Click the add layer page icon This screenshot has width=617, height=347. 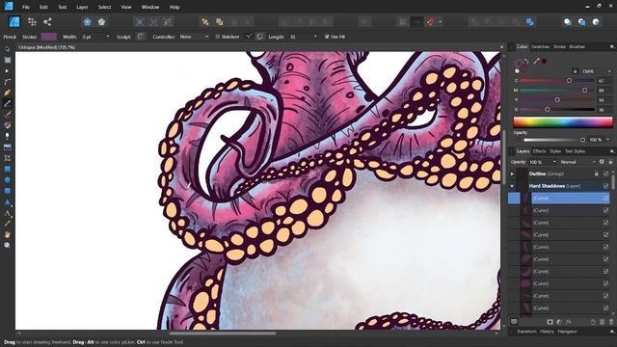pyautogui.click(x=593, y=322)
